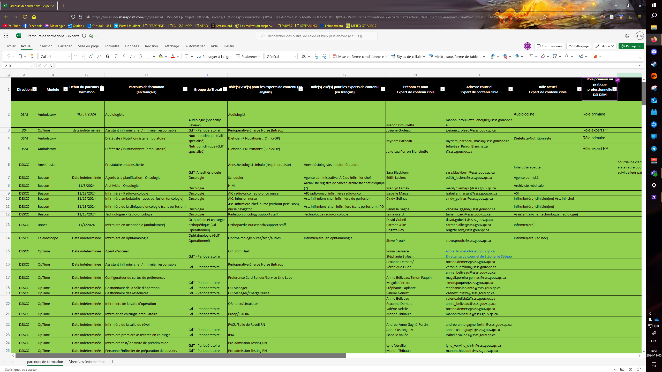Apply the yellow fill color swatch
Image resolution: width=662 pixels, height=372 pixels.
pos(161,56)
